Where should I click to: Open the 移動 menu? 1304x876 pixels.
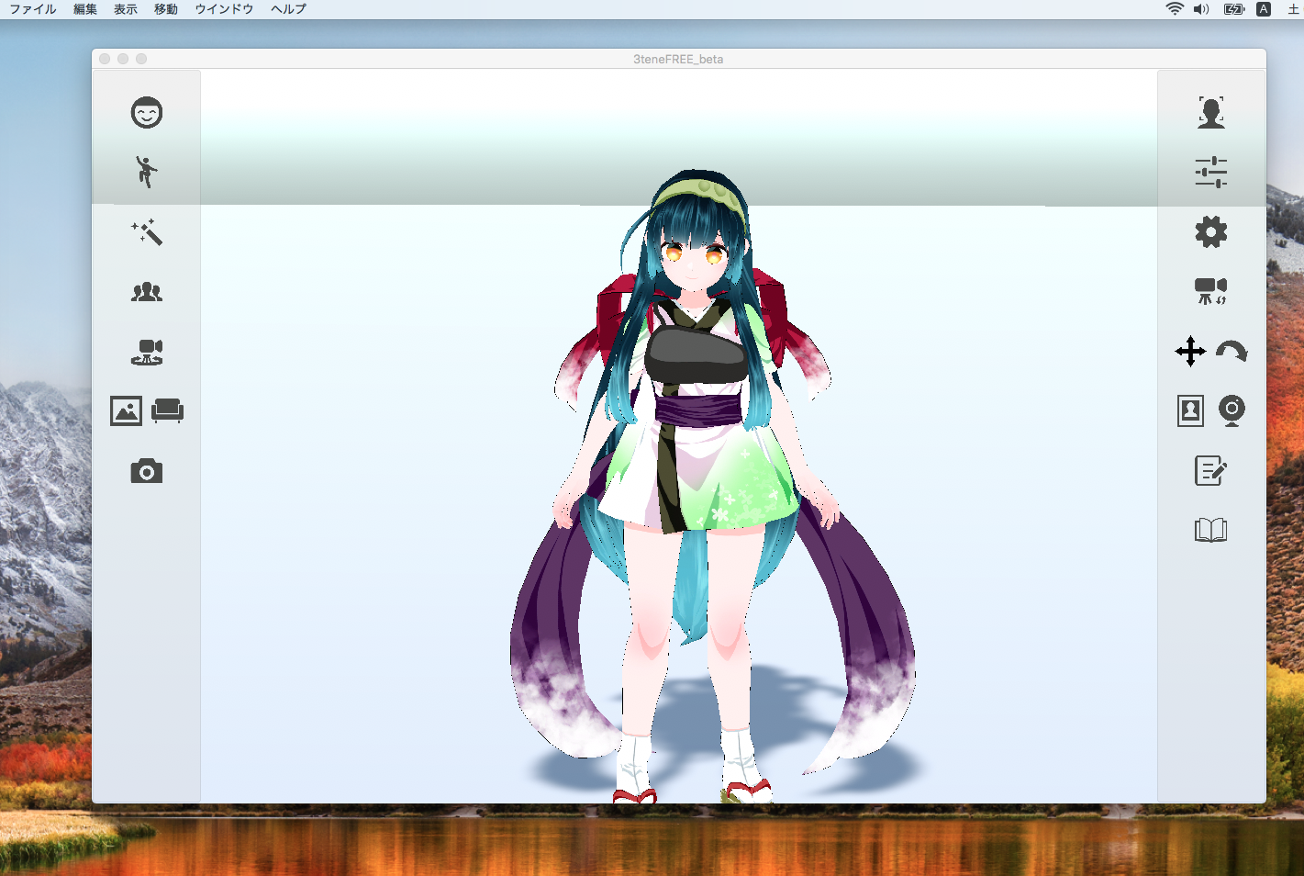[x=166, y=9]
